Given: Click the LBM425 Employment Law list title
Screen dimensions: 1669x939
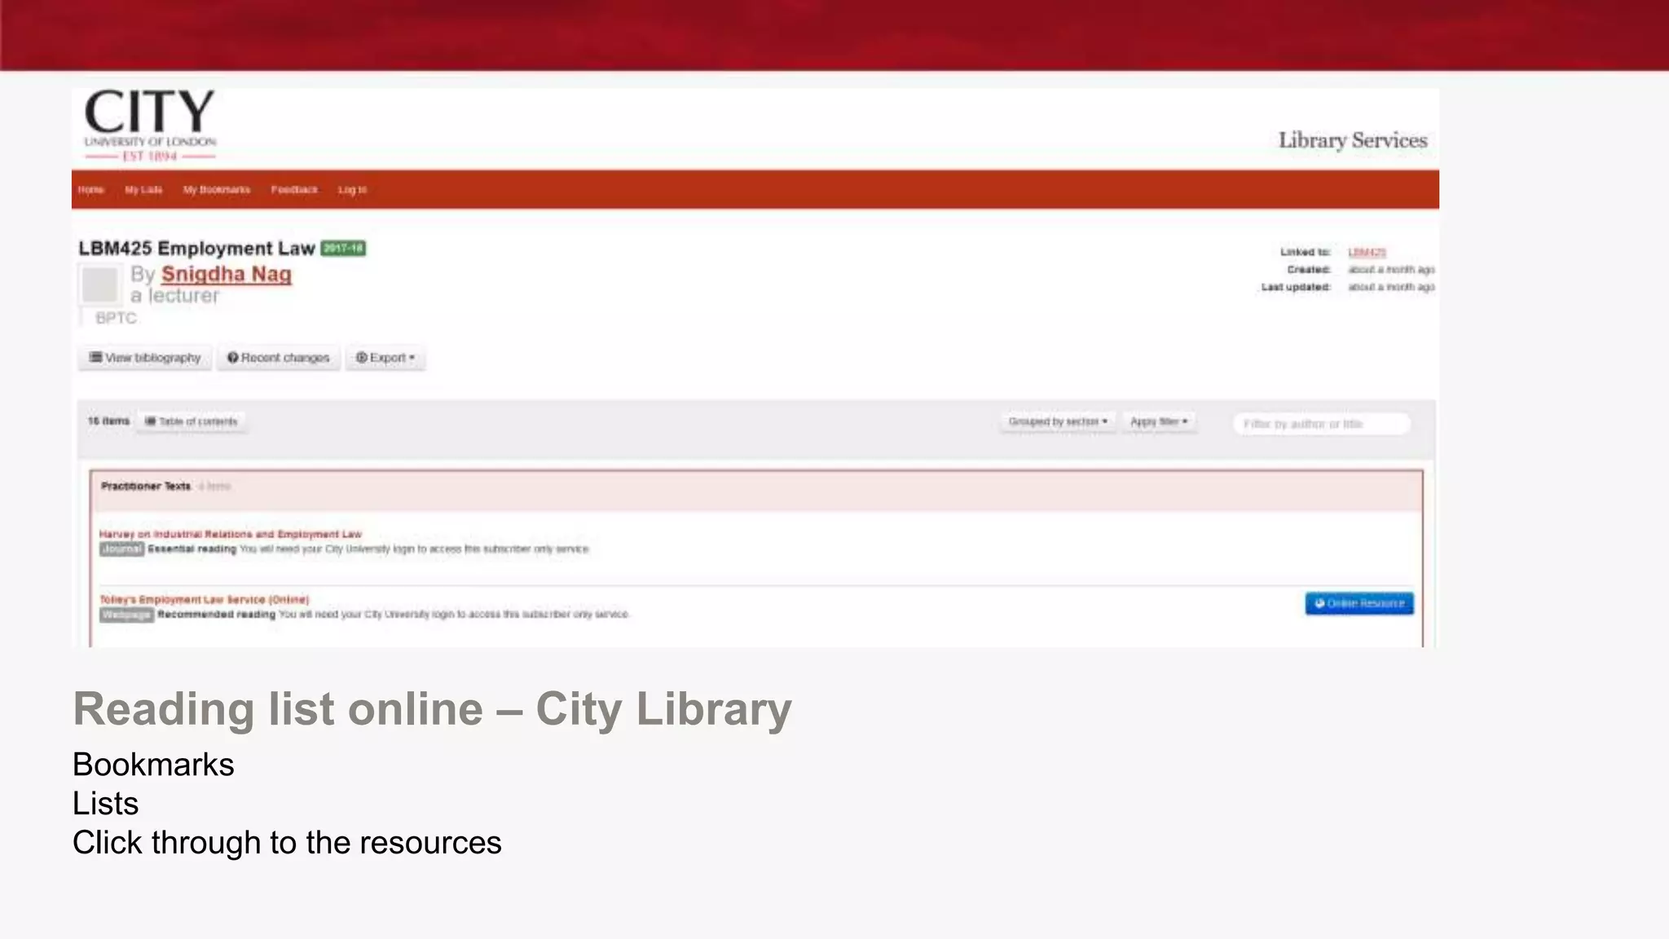Looking at the screenshot, I should (196, 248).
